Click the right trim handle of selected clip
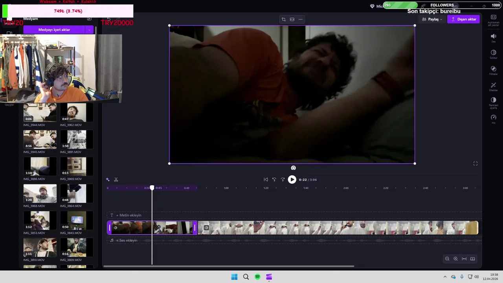 coord(195,228)
